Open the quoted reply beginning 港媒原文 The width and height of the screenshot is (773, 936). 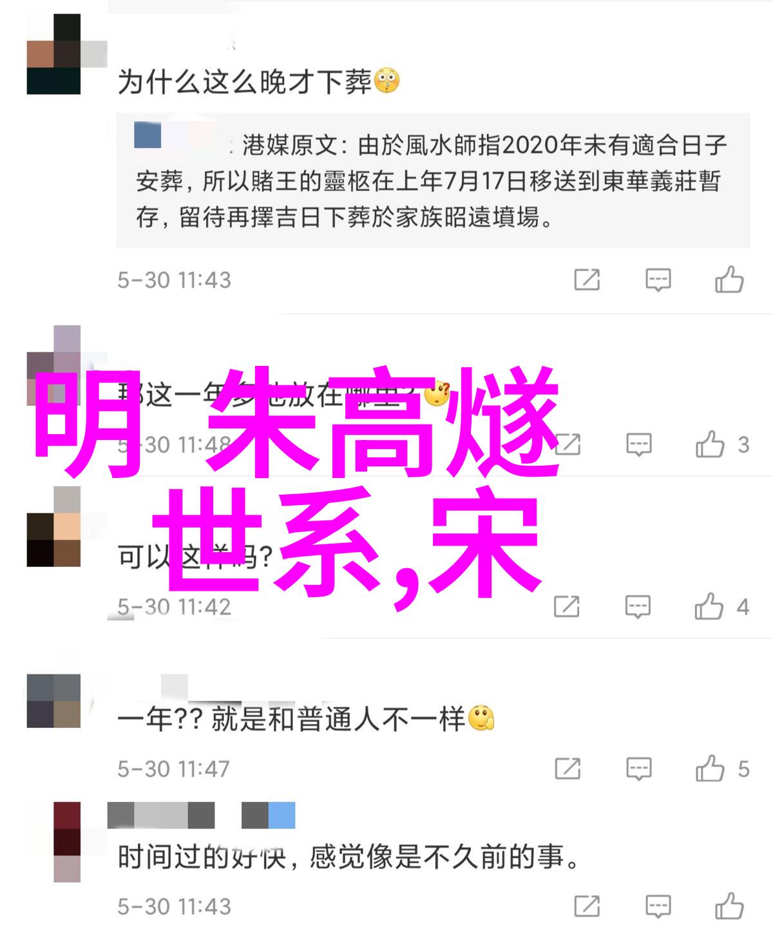433,180
